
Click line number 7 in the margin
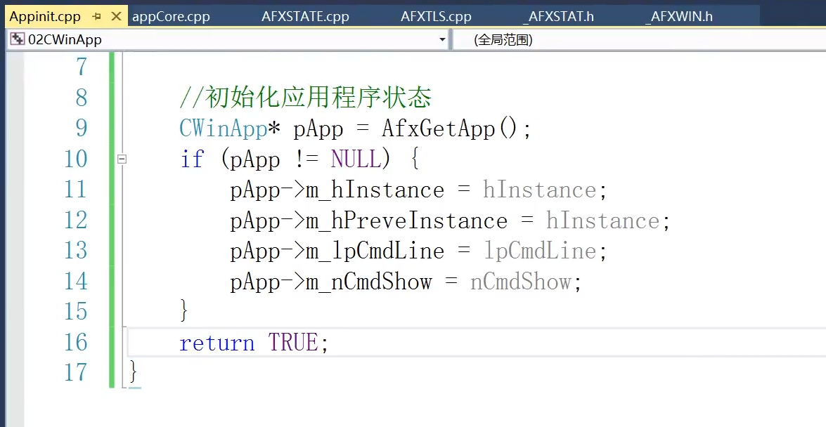81,67
